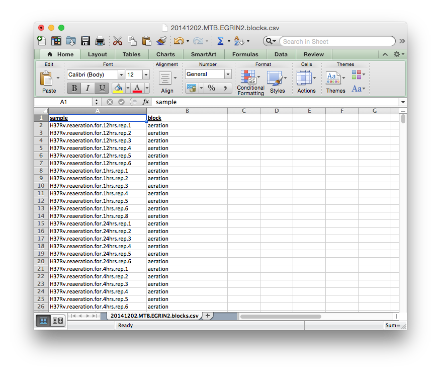
Task: Click the Paste clipboard icon in ribbon
Action: tap(47, 79)
